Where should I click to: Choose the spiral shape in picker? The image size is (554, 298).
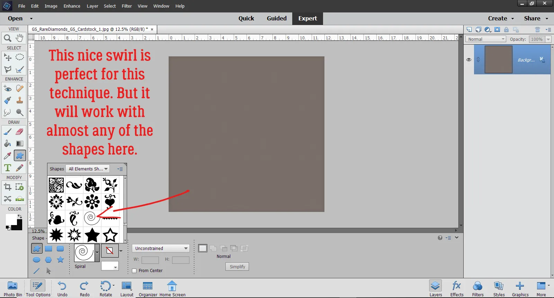pos(91,218)
